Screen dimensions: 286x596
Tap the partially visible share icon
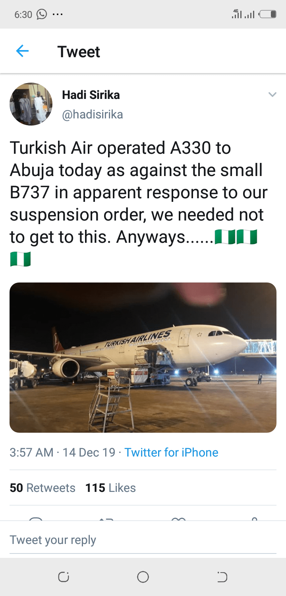click(254, 519)
